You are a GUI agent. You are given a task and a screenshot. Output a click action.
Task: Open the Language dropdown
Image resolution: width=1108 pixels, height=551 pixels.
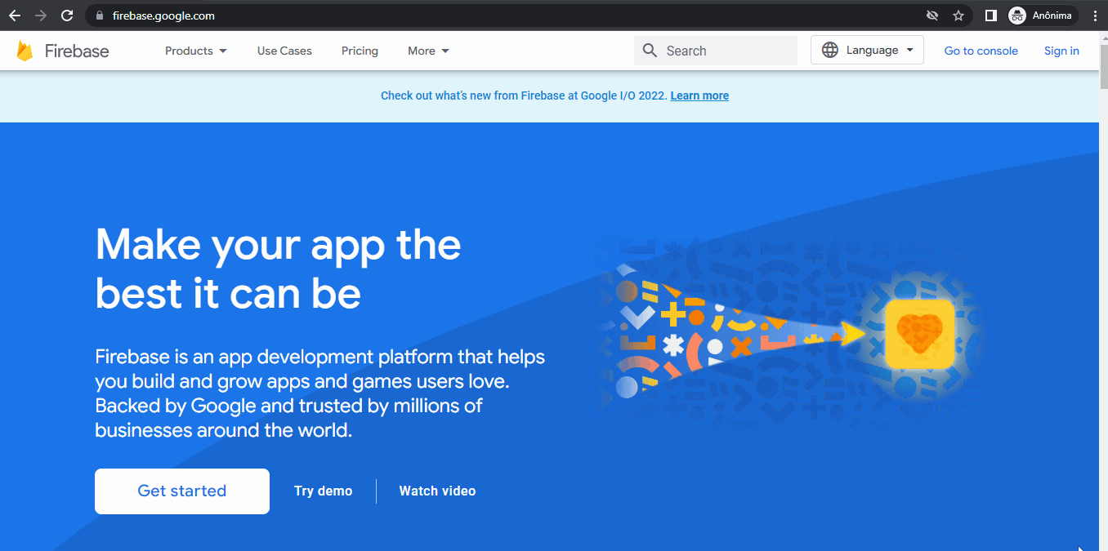(867, 50)
